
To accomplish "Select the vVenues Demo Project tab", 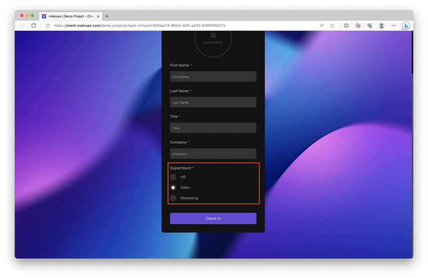I will click(71, 16).
